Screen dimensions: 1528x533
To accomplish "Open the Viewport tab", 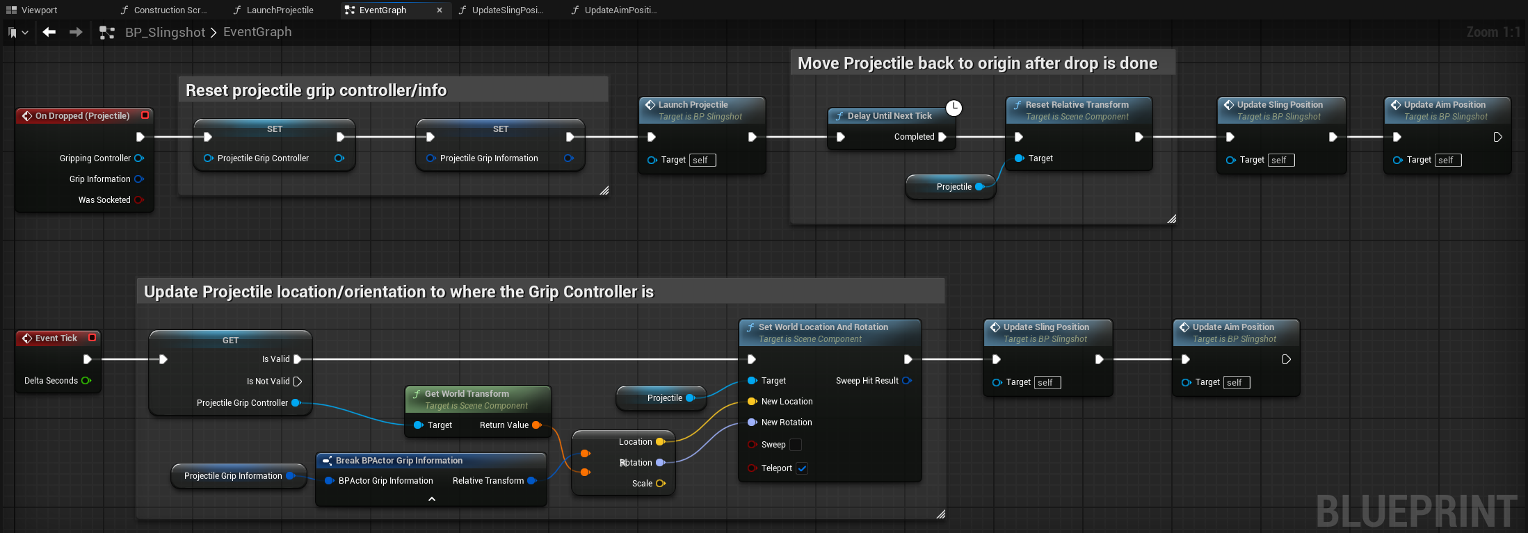I will [x=39, y=10].
